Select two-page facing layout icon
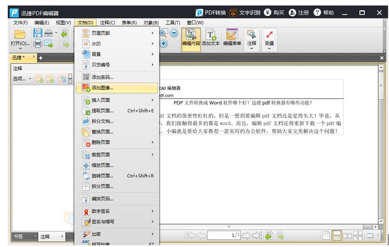The width and height of the screenshot is (389, 247). tap(347, 235)
